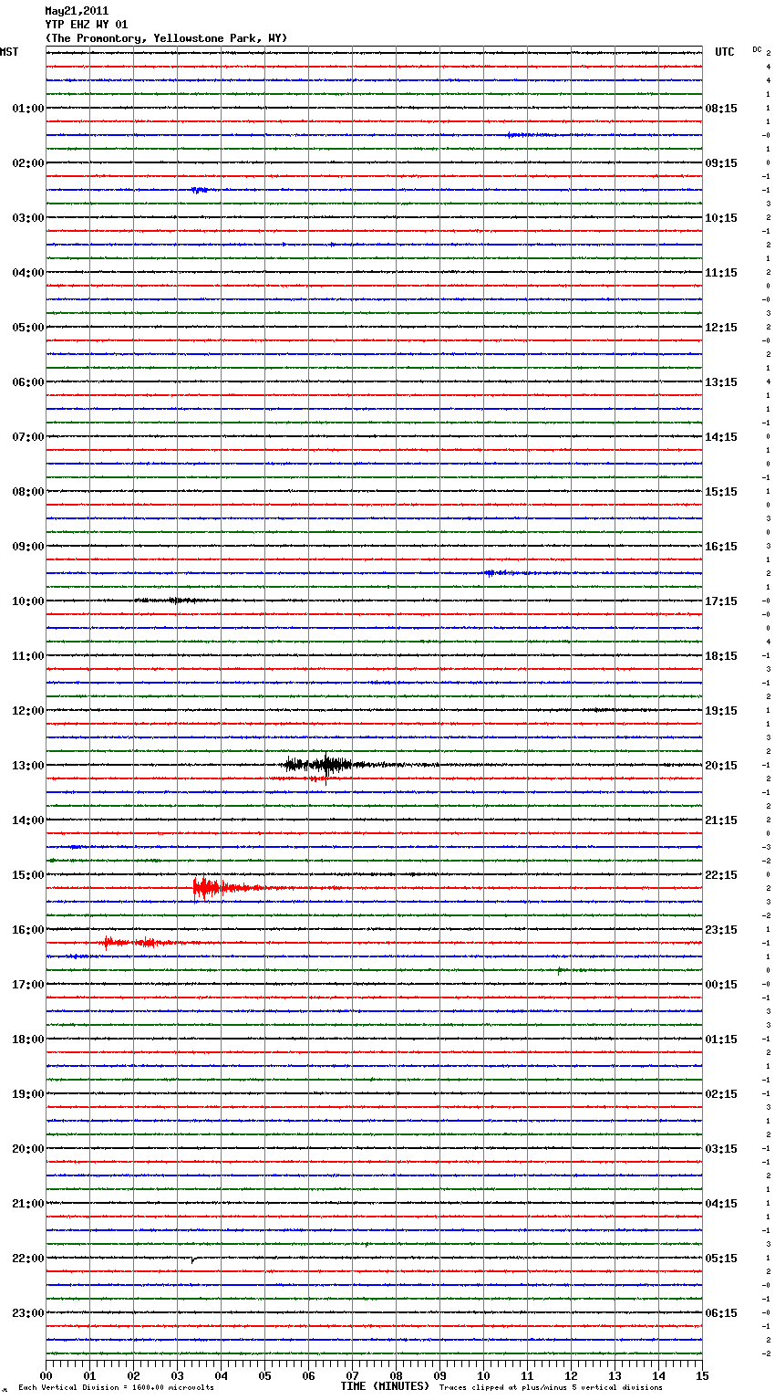Click the 06:15 UTC time label
The height and width of the screenshot is (1400, 775).
click(721, 1313)
